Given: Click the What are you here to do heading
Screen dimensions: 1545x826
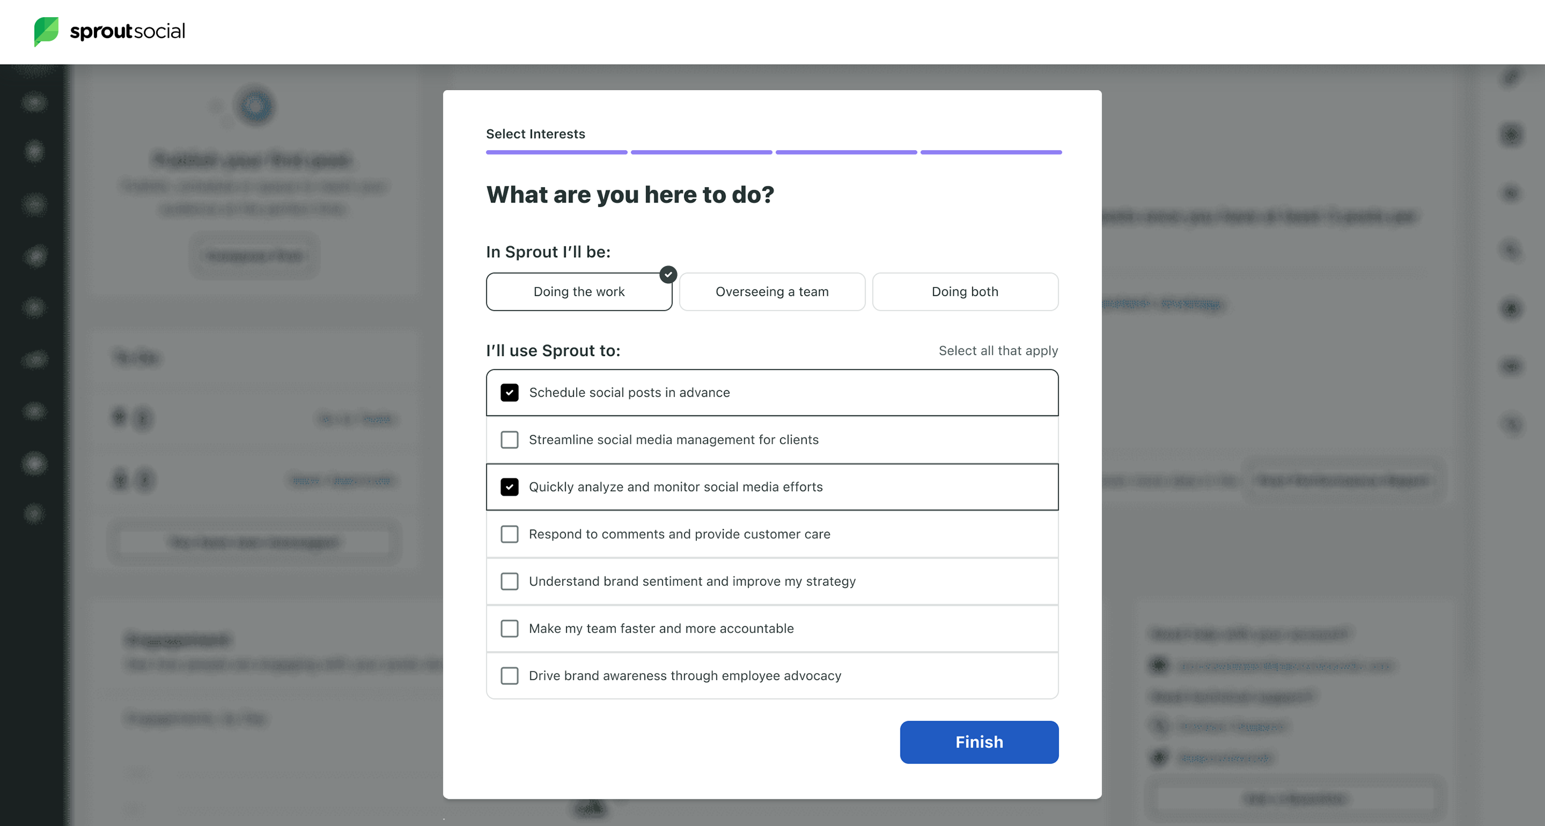Looking at the screenshot, I should click(x=630, y=195).
